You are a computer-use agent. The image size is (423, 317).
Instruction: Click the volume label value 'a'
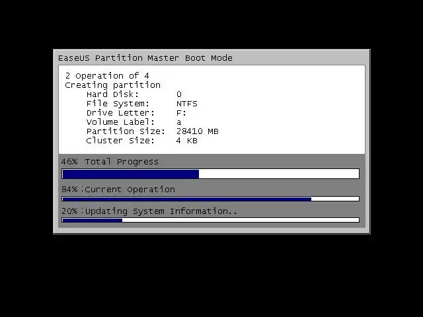click(179, 122)
